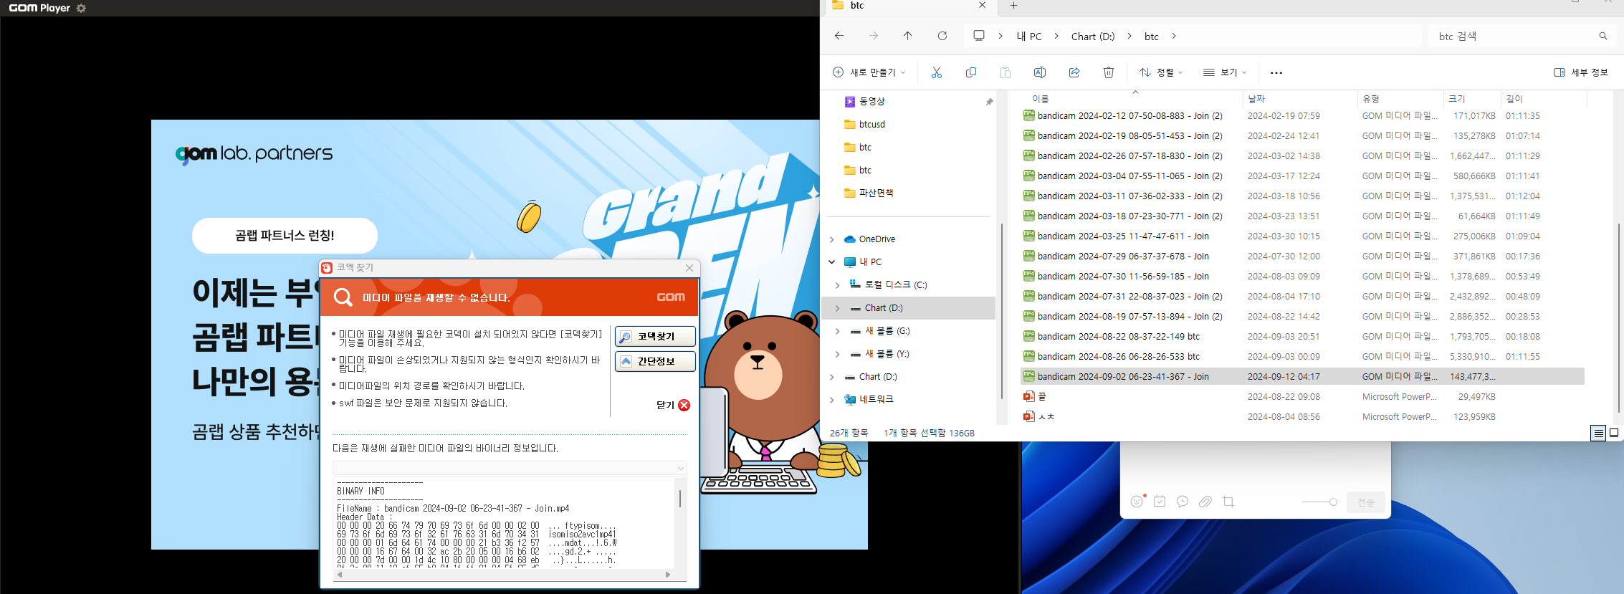
Task: Select the PowerPoint file named ㅅㅊ
Action: tap(1046, 417)
